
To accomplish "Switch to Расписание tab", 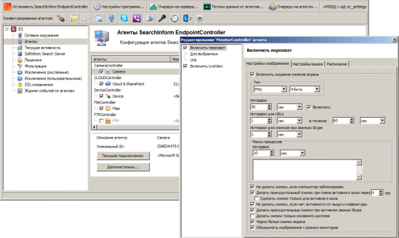I will coord(336,64).
